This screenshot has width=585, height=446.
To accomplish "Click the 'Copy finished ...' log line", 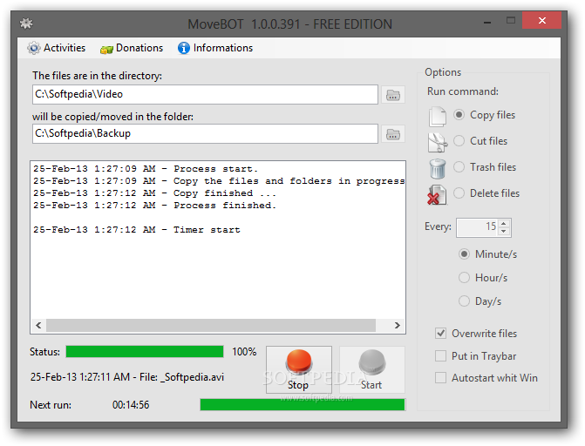I will point(155,193).
